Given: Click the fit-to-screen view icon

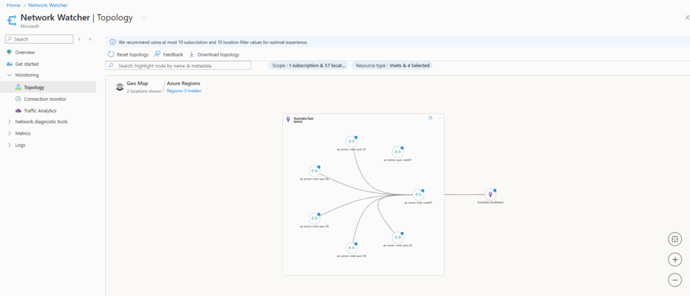Looking at the screenshot, I should (675, 239).
